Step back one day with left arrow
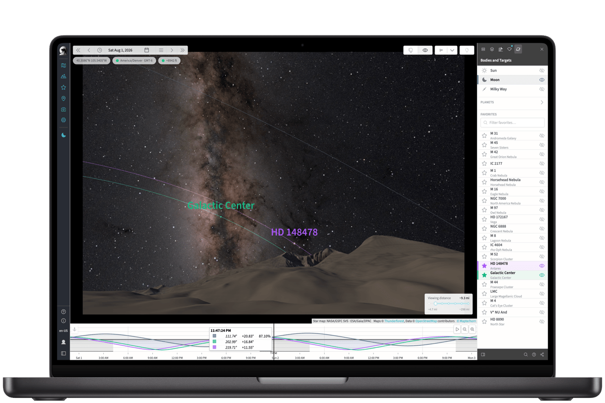 point(89,50)
